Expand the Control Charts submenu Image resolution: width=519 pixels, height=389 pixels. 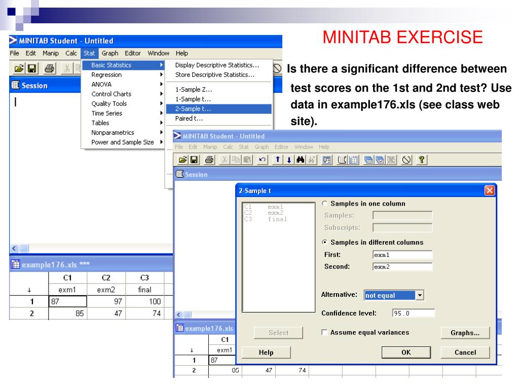click(x=123, y=94)
